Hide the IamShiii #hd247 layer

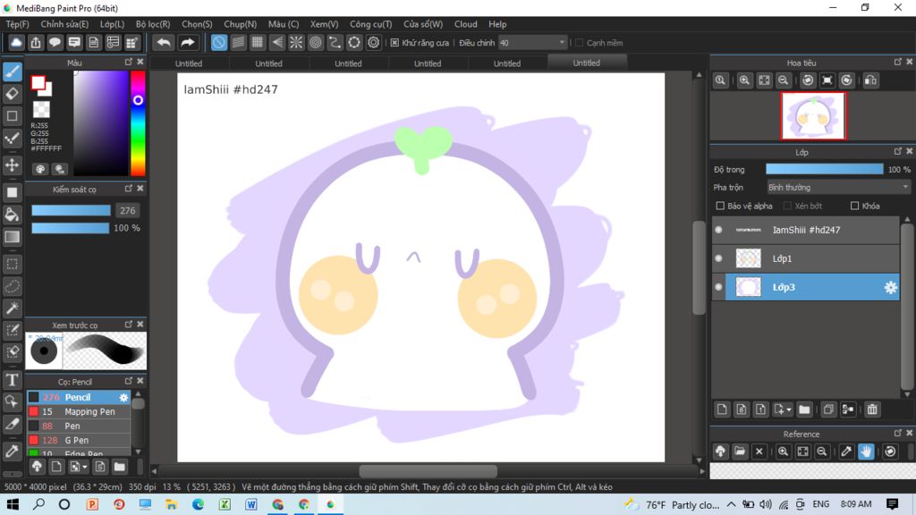tap(718, 230)
